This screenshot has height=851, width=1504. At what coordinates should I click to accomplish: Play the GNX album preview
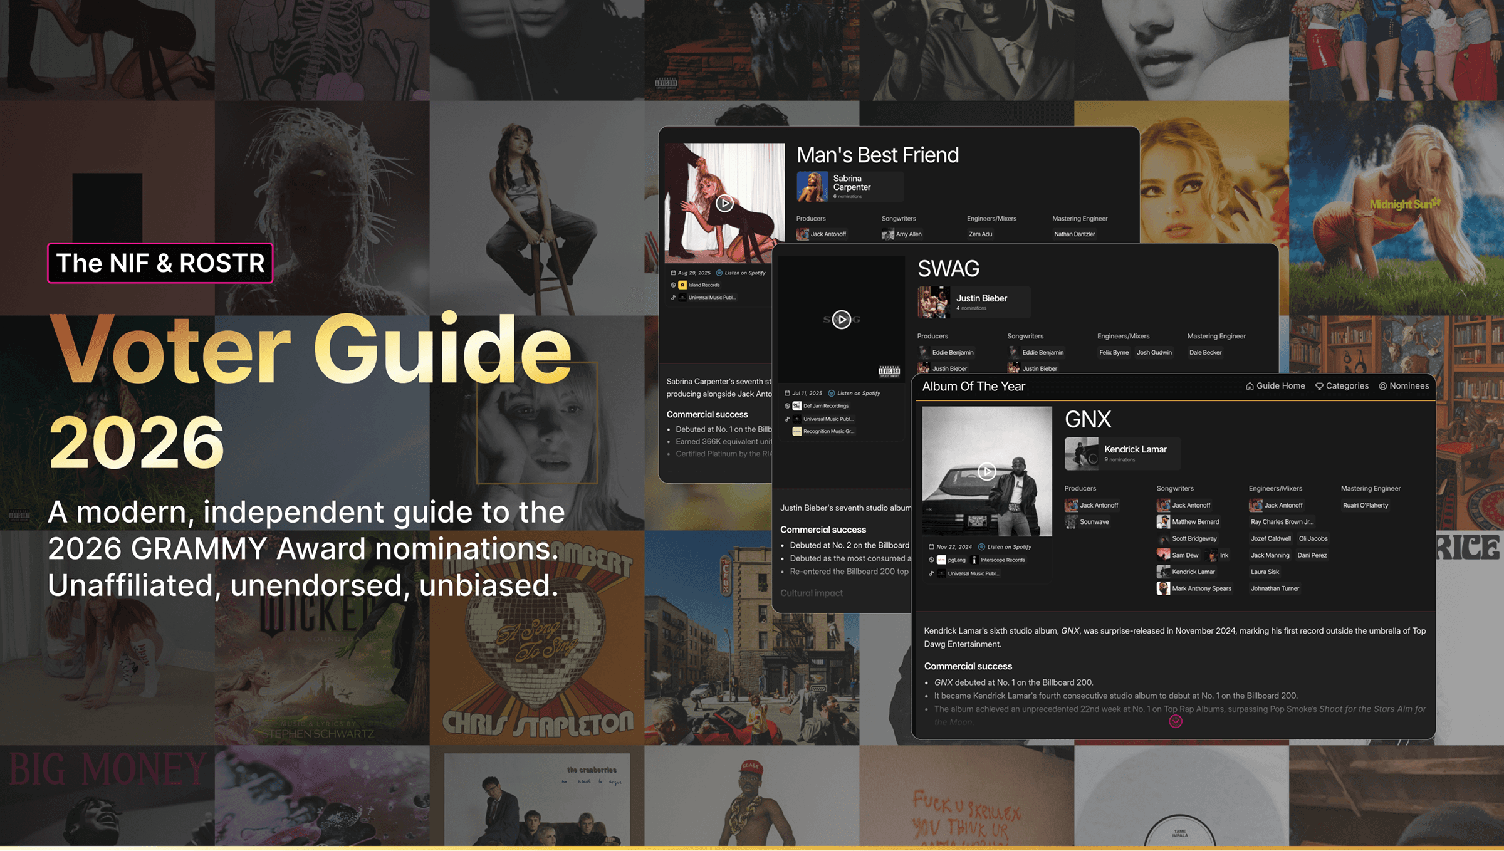point(986,471)
